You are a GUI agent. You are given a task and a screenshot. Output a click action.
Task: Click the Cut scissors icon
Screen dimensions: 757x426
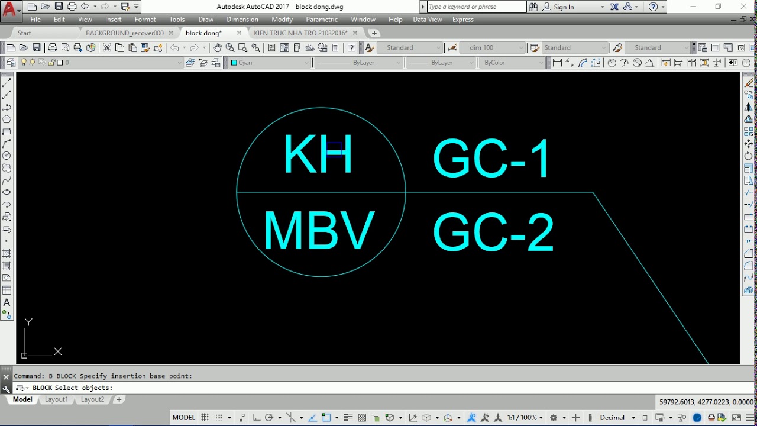pos(107,47)
